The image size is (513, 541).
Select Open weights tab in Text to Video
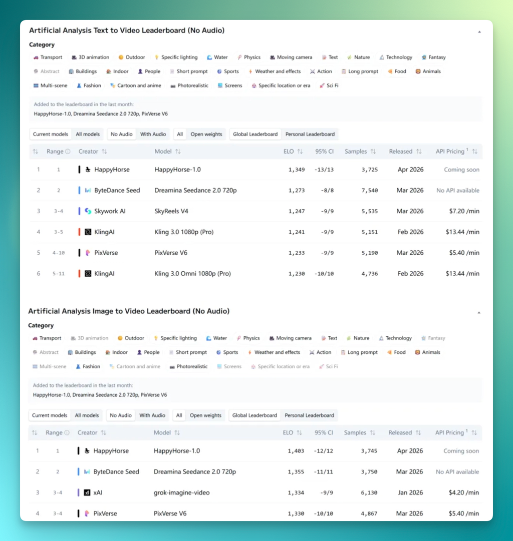(206, 134)
